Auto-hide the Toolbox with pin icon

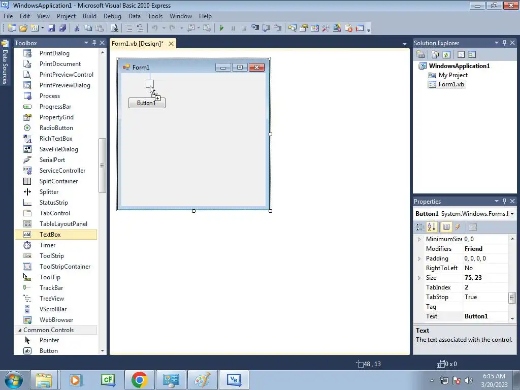pyautogui.click(x=94, y=43)
